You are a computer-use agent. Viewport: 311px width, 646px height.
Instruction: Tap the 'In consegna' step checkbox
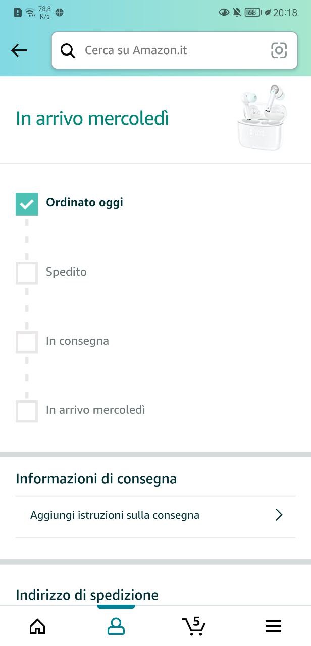27,342
